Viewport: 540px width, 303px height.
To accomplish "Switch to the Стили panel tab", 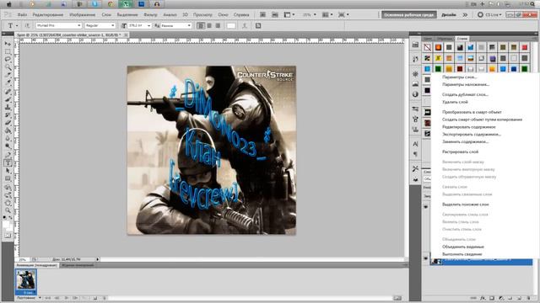I will click(462, 39).
